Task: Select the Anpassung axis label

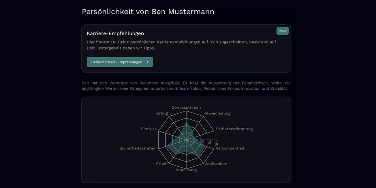Action: [186, 170]
